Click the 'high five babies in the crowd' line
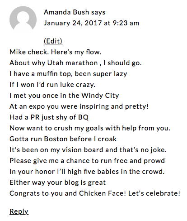This screenshot has height=221, width=187. pos(87,172)
